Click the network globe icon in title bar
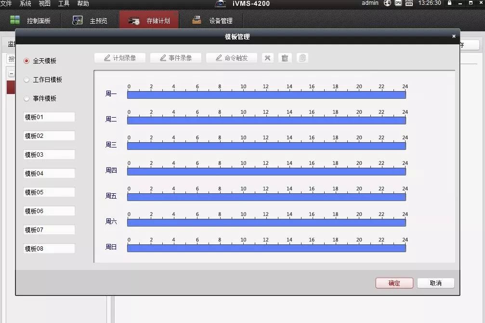485x323 pixels. (387, 3)
